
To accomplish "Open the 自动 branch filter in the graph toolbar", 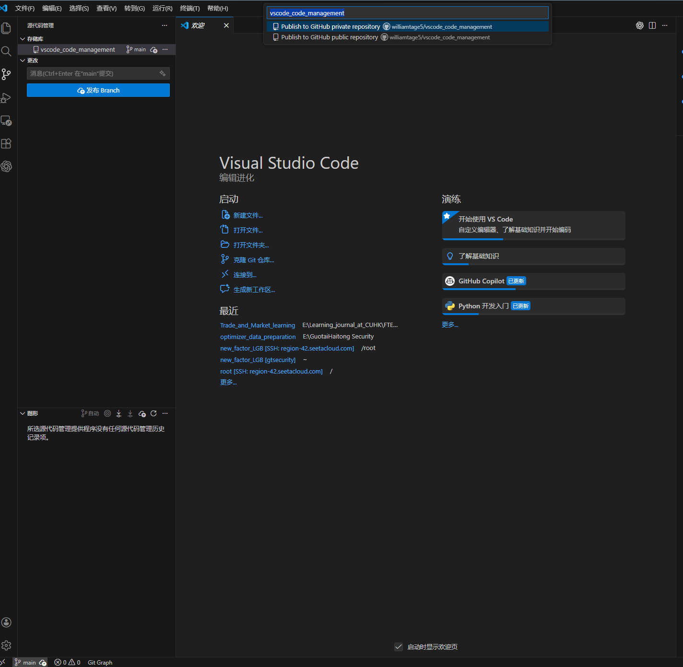I will [x=90, y=413].
